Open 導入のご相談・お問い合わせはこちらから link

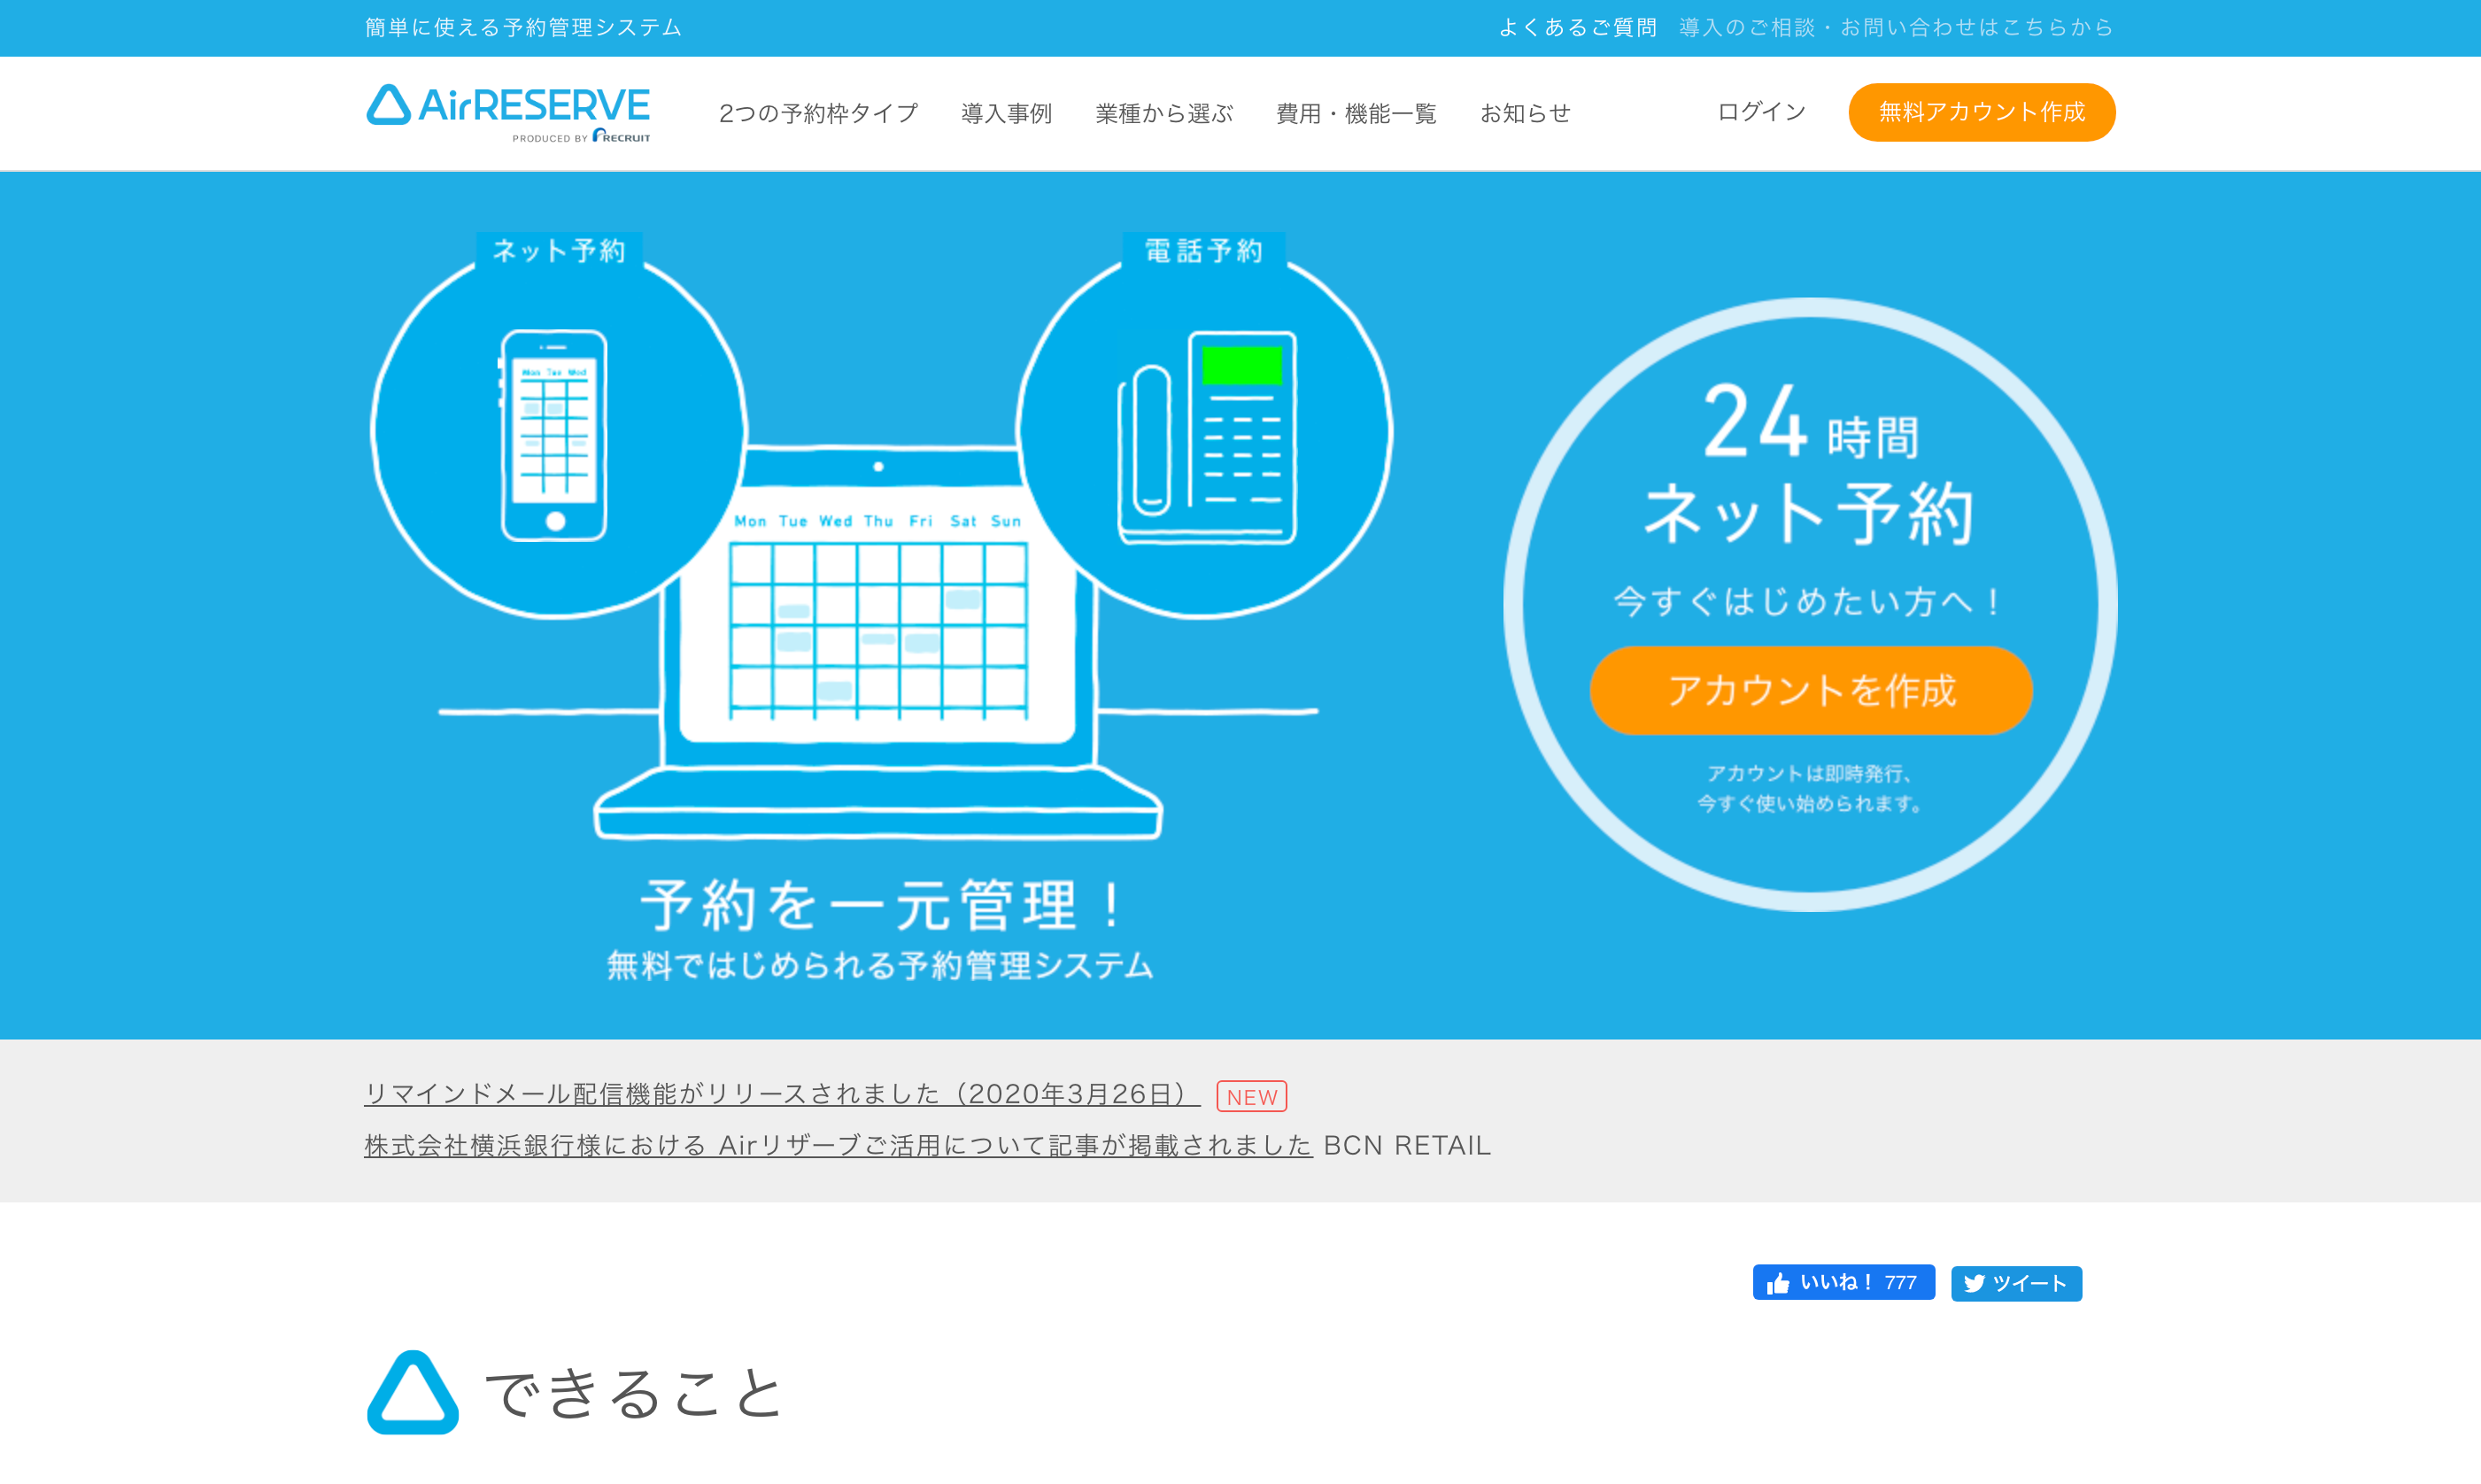point(1896,28)
